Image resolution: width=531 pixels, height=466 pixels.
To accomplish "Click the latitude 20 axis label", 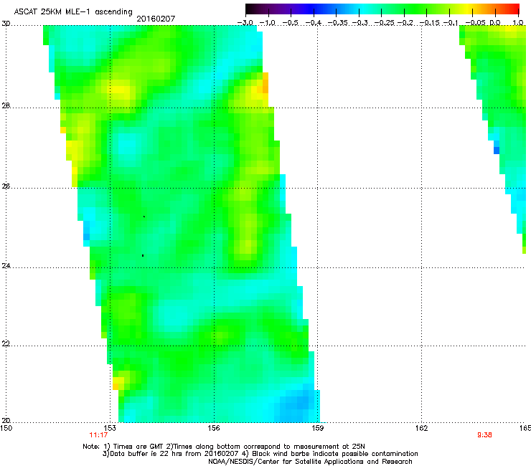I will (x=6, y=420).
